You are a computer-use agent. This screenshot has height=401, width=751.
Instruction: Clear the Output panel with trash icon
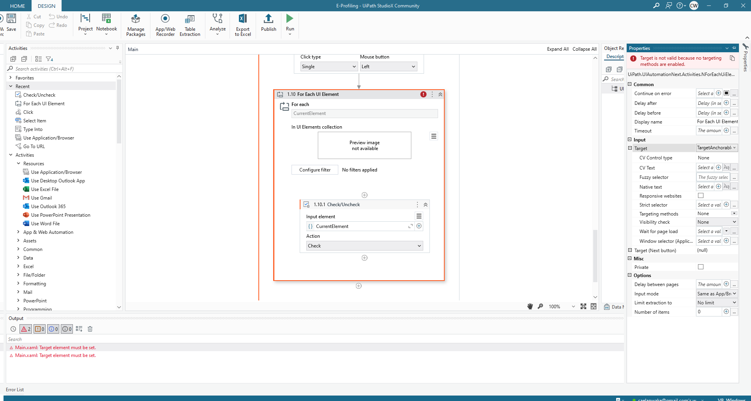[x=90, y=329]
